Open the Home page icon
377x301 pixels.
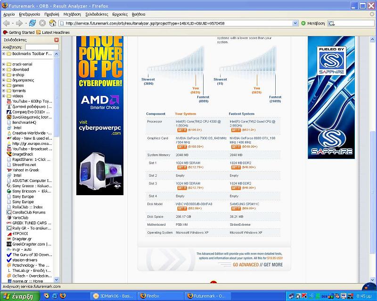click(52, 24)
